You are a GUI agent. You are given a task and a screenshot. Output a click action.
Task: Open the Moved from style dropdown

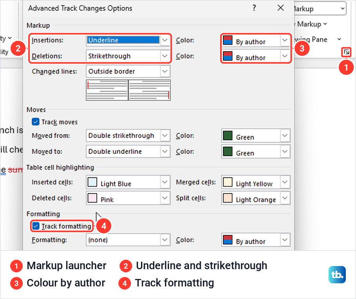click(x=165, y=135)
